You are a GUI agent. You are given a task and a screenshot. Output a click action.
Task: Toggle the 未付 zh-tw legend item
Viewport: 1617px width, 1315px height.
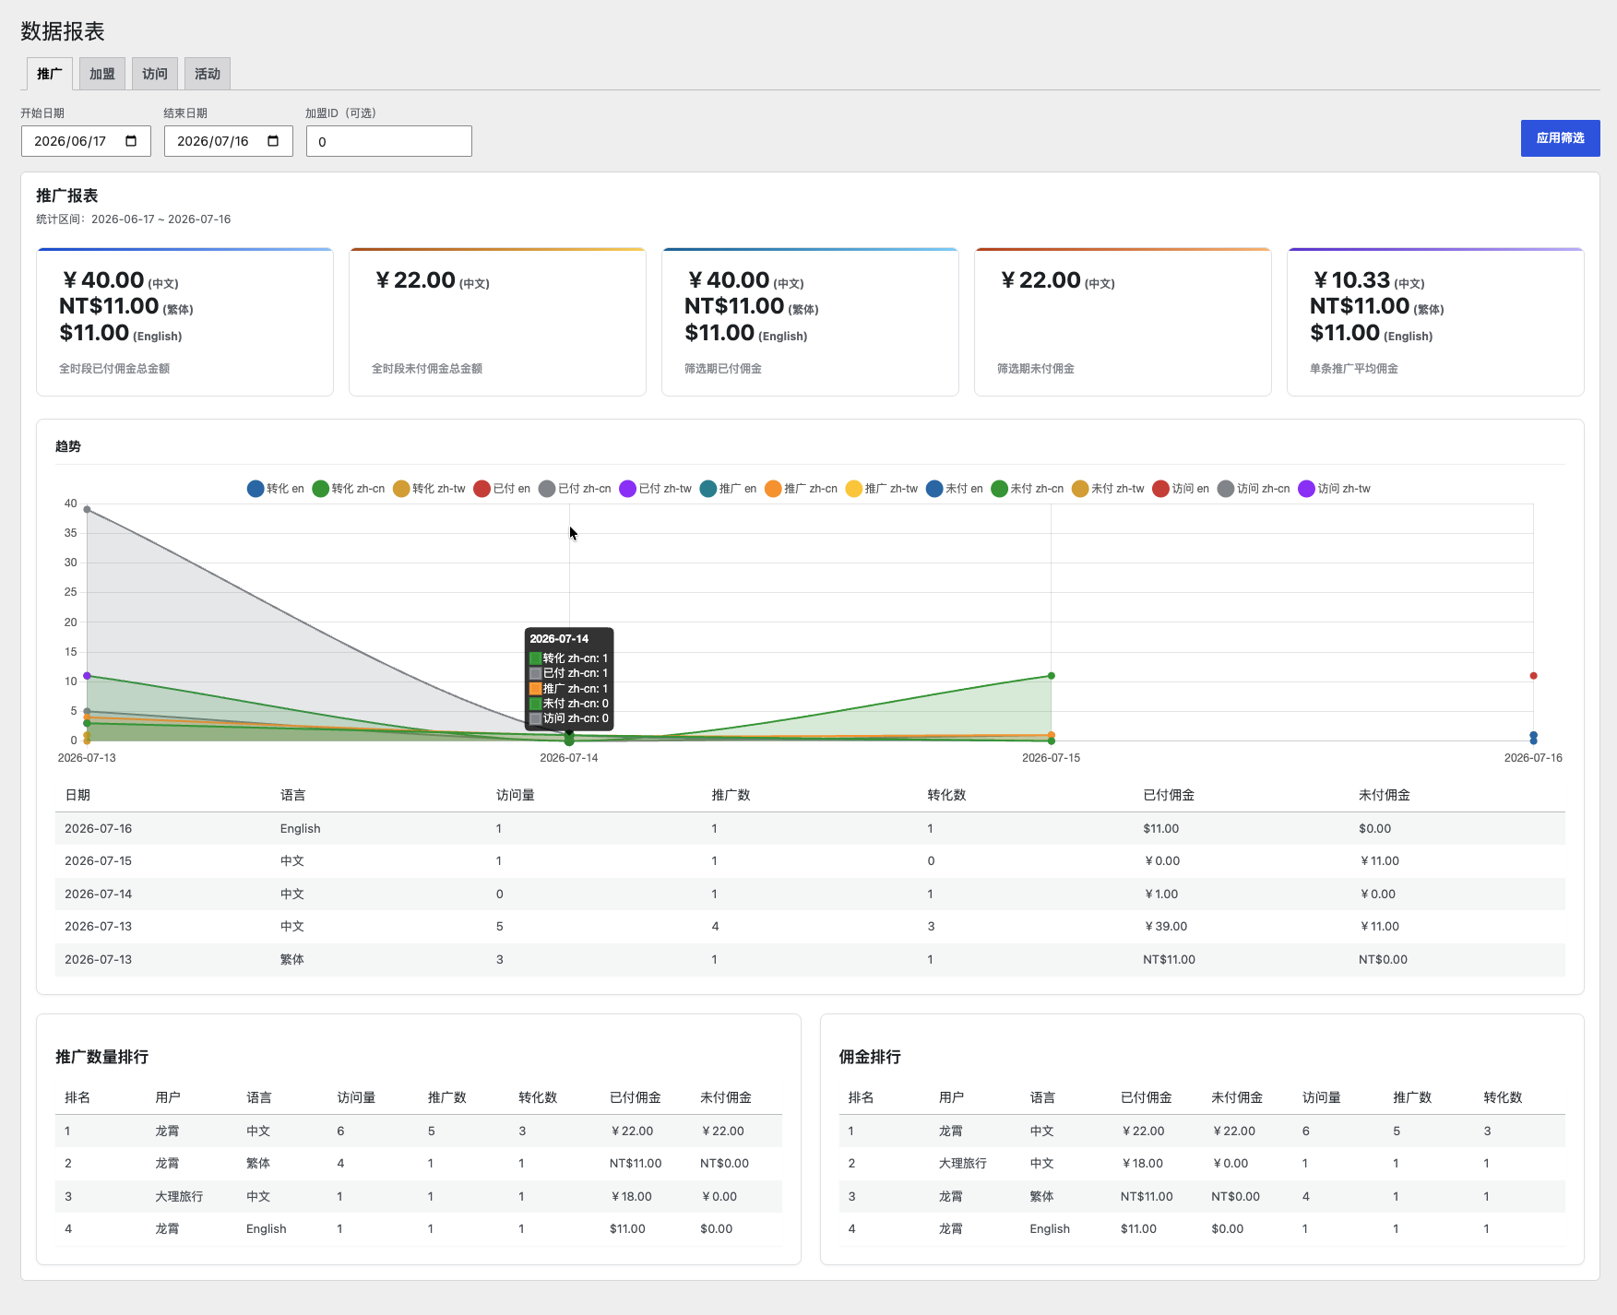pyautogui.click(x=1108, y=489)
